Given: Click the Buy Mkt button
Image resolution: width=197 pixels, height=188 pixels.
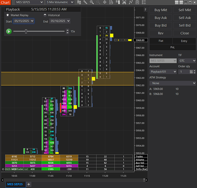Looking at the screenshot, I should pyautogui.click(x=161, y=10).
